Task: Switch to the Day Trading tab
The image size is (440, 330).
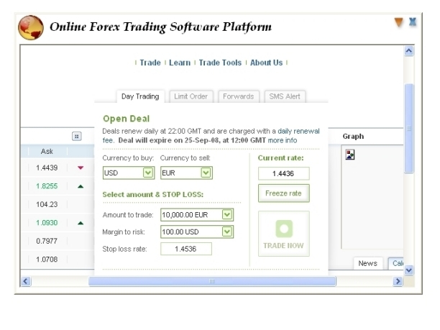Action: point(140,96)
